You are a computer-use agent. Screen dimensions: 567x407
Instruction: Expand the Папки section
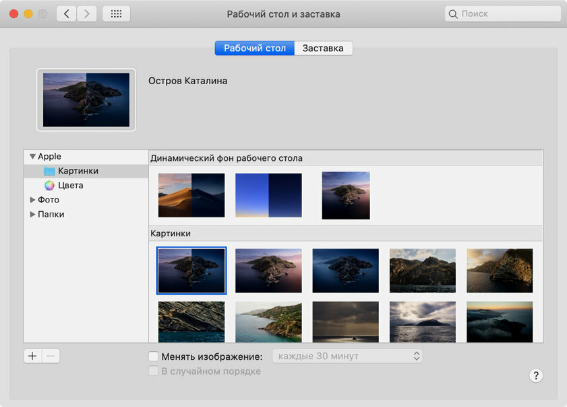(32, 215)
